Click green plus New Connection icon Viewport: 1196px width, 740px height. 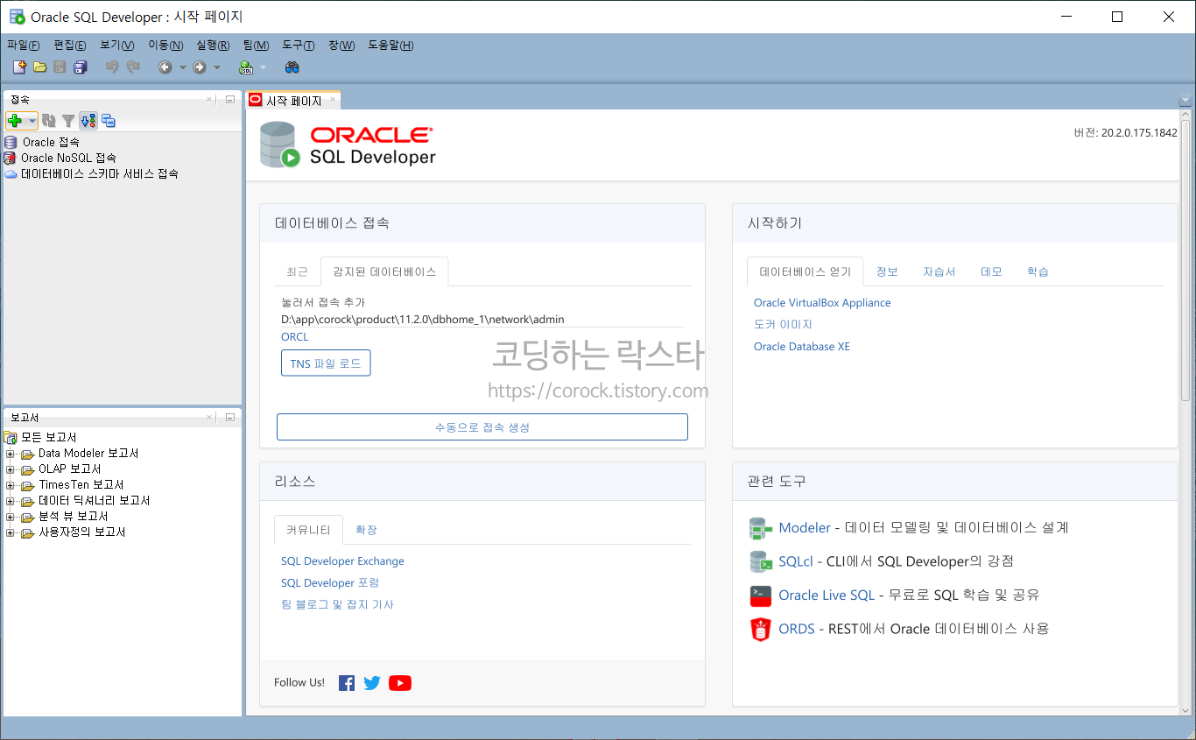pyautogui.click(x=15, y=121)
